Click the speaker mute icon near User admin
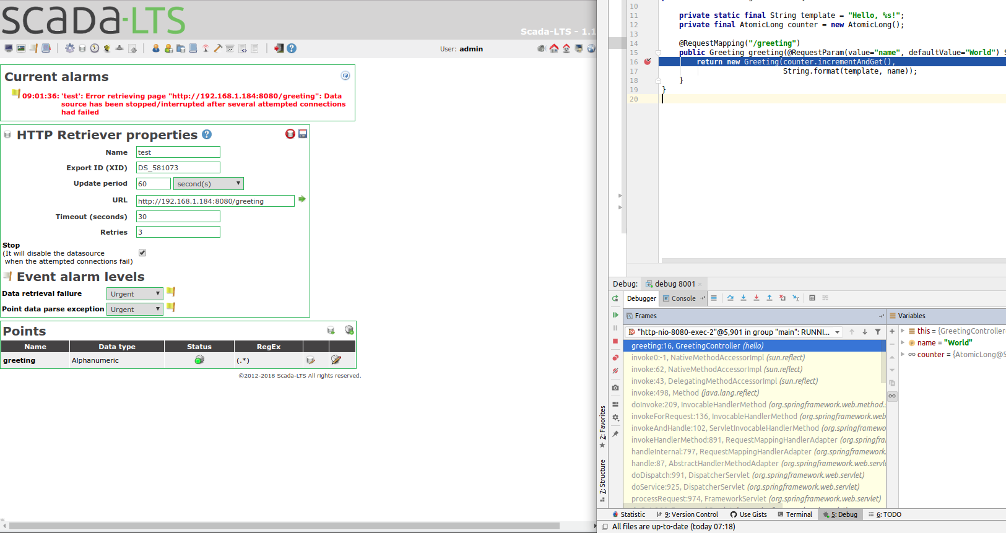Screen dimensions: 1006x533 pyautogui.click(x=542, y=48)
